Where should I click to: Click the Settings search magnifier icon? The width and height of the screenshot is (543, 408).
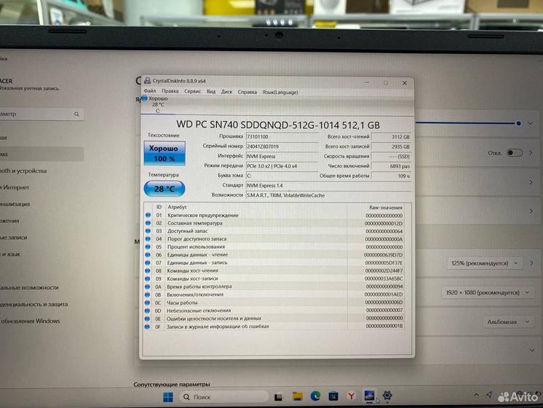click(x=76, y=114)
